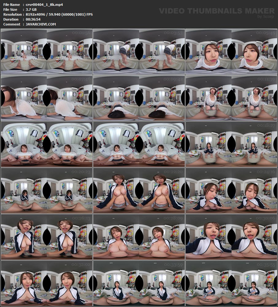Viewport: 278px width, 307px height.
Task: Select the frame marked 00:03:53
Action: (139, 52)
